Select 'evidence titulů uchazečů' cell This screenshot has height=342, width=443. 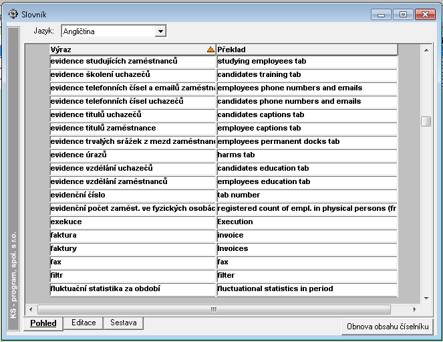(x=132, y=115)
